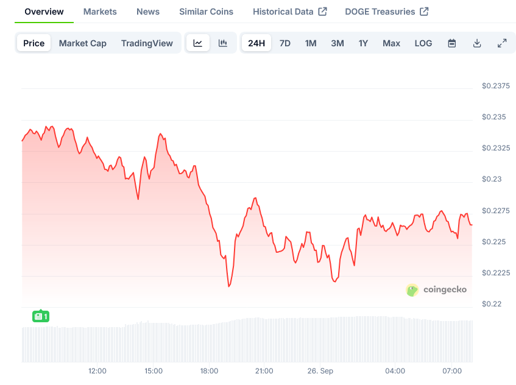
Task: Select the 24H time range
Action: (256, 43)
